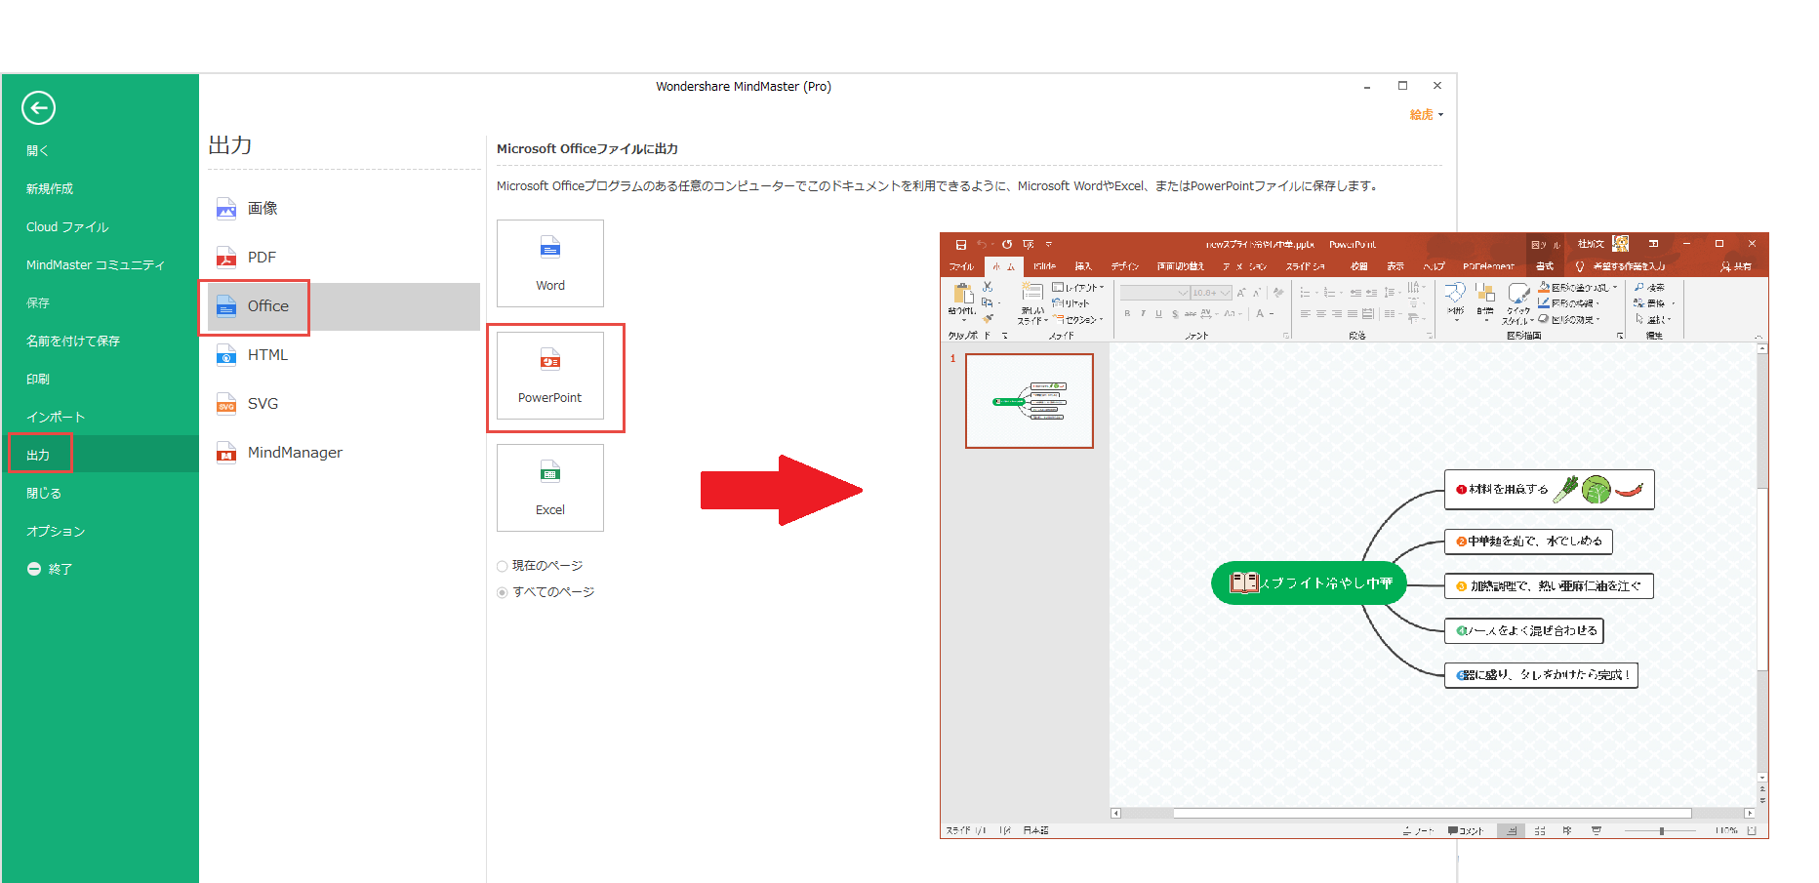Click the 新しいスライド icon

pyautogui.click(x=1031, y=292)
